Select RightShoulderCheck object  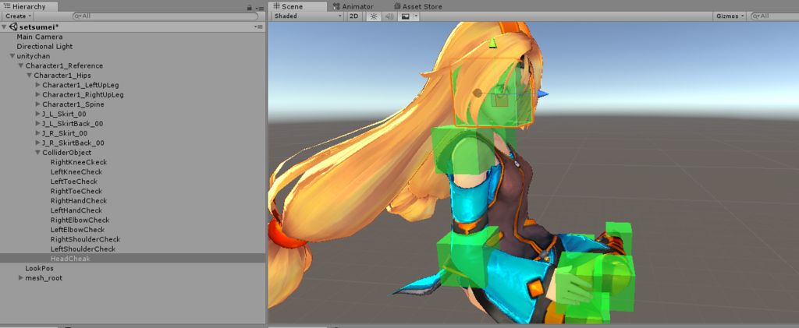pyautogui.click(x=85, y=239)
